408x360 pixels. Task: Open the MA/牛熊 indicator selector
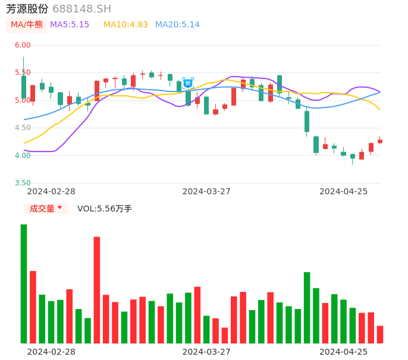(27, 25)
